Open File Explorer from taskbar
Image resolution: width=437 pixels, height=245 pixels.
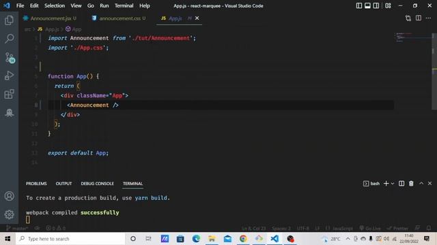(212, 239)
